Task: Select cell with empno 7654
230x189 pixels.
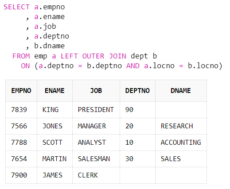Action: coord(21,159)
